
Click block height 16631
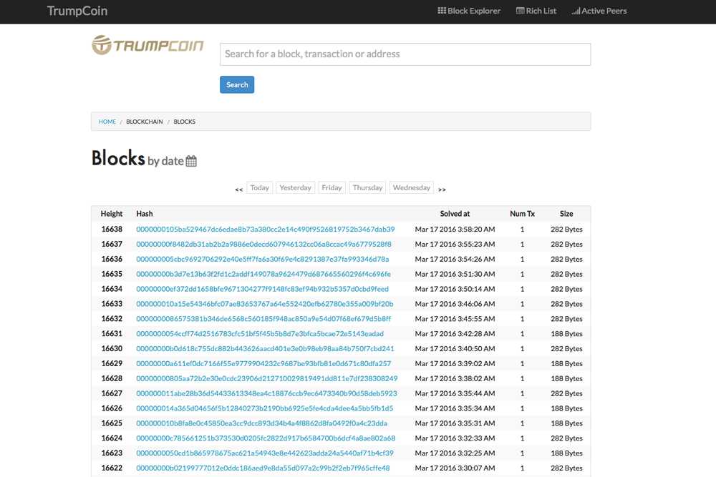(112, 334)
